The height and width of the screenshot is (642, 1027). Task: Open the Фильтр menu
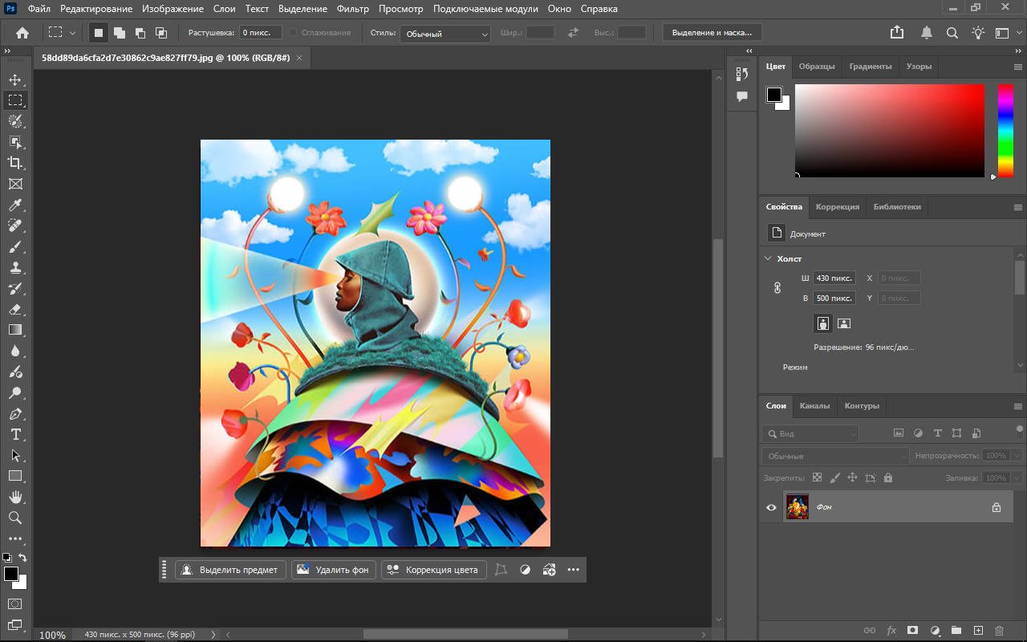[x=352, y=9]
